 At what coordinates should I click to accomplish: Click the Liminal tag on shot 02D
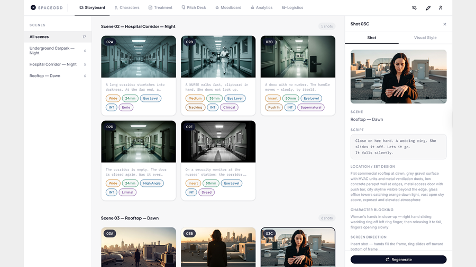(127, 192)
